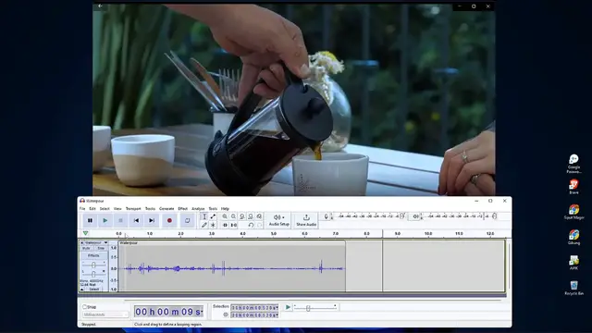Enable the Snap checkbox

click(84, 307)
